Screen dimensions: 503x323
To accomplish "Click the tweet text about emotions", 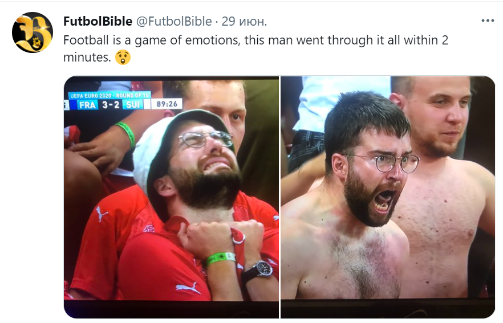I will coord(255,48).
